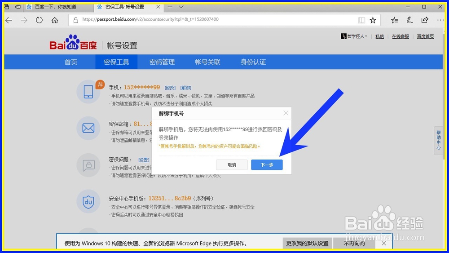
Task: Click 更改我的默认设置 button
Action: pos(307,244)
